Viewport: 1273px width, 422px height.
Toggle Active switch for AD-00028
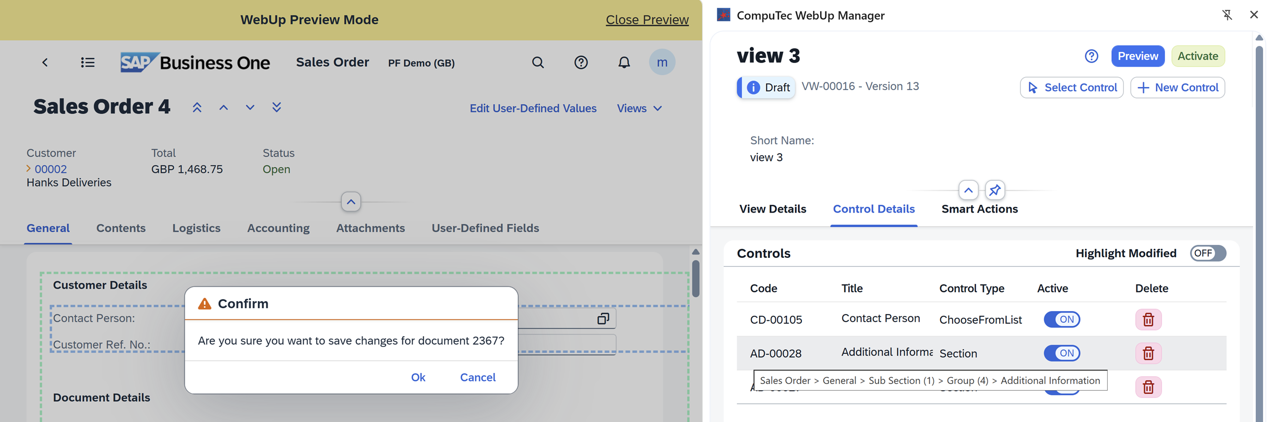[x=1062, y=353]
